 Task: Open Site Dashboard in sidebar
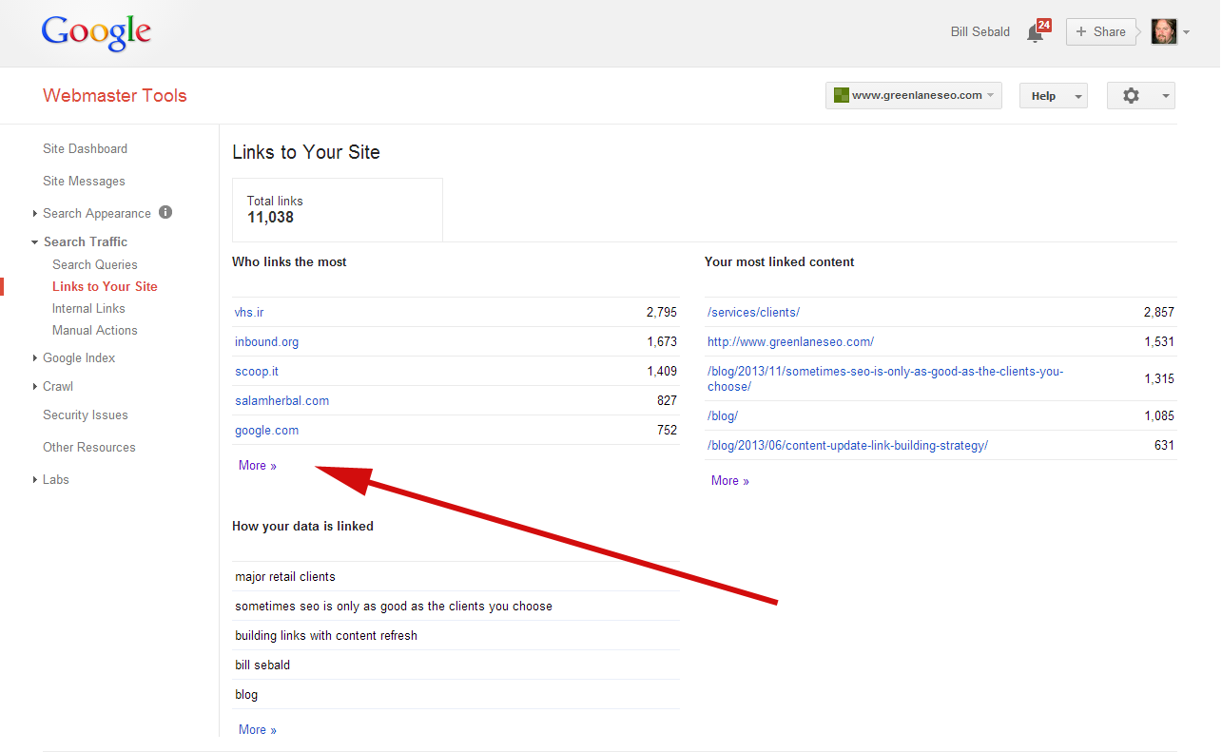[85, 148]
